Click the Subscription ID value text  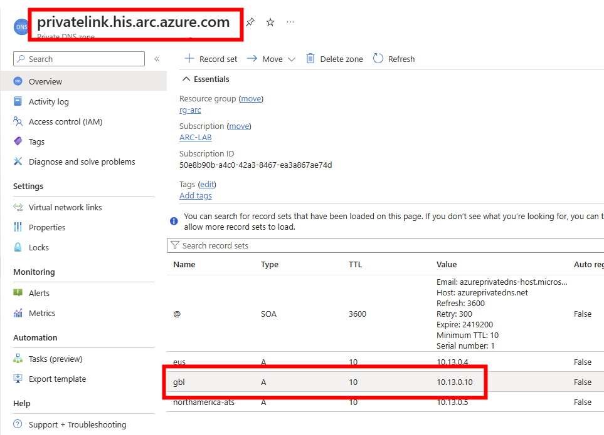pos(255,165)
